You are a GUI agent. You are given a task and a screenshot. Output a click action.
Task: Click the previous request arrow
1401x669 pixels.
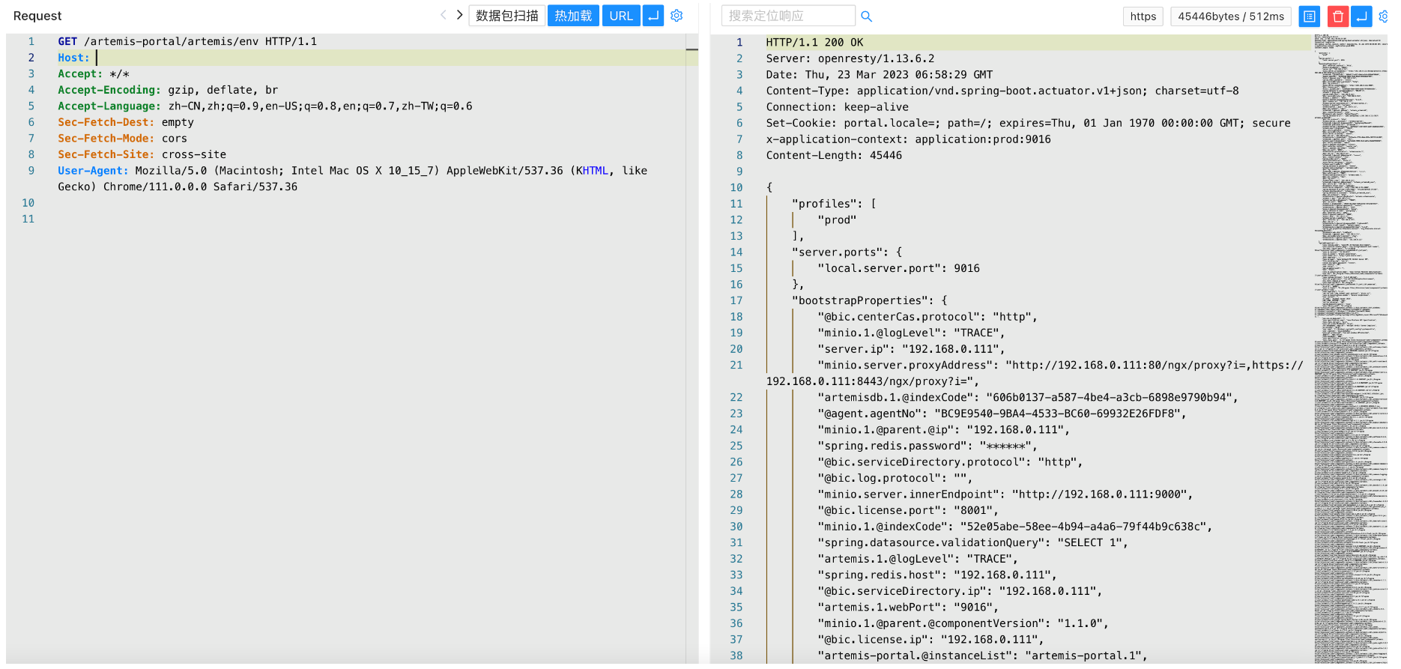click(443, 15)
